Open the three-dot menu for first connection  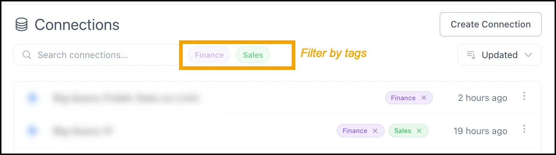(524, 96)
